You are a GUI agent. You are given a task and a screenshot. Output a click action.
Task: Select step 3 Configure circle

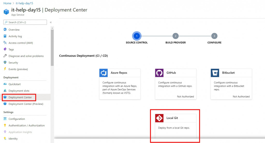(x=214, y=36)
